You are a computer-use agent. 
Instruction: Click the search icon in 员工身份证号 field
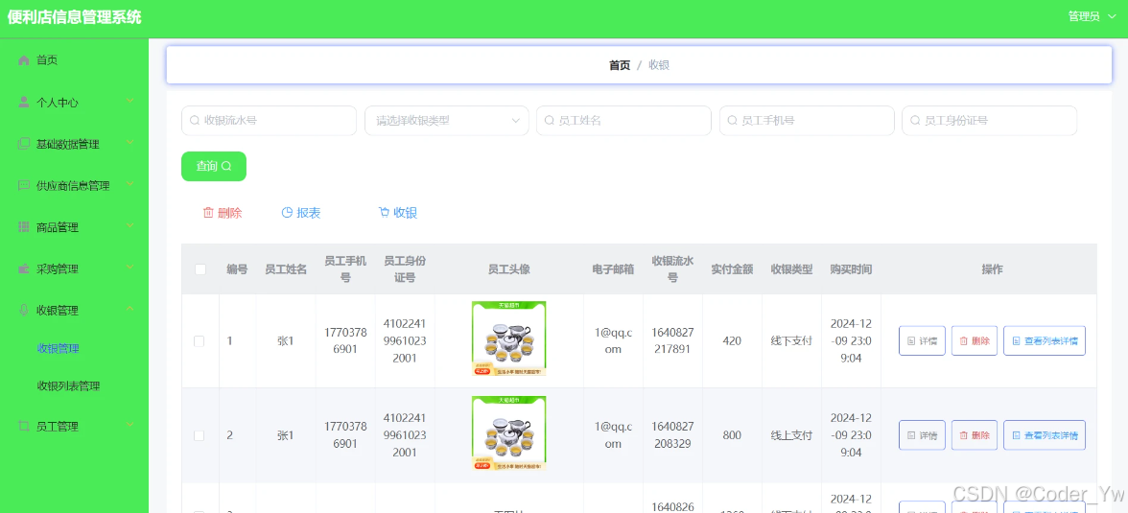[x=915, y=121]
